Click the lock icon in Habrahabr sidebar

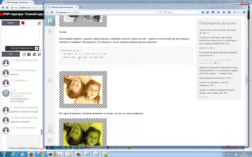coord(50,141)
